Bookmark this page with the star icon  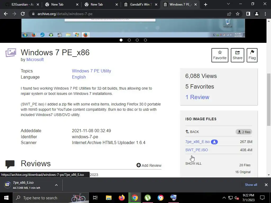(x=238, y=14)
